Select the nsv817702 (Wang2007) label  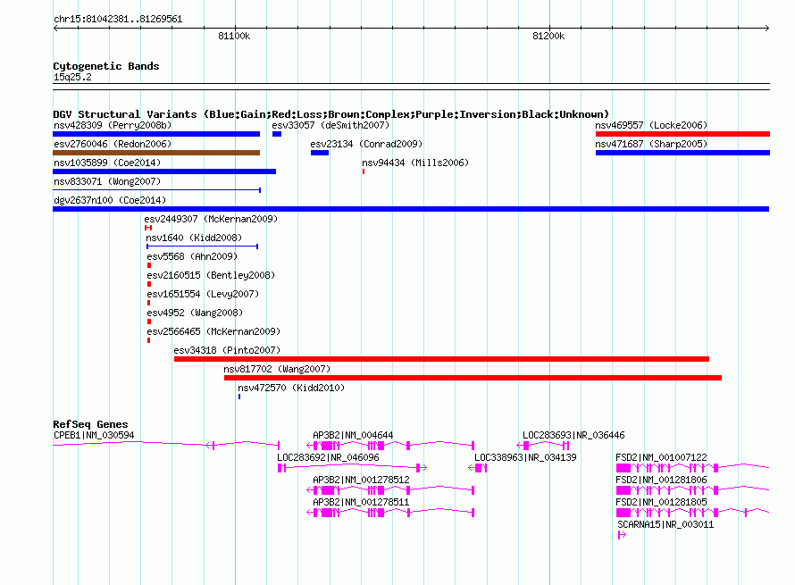click(277, 369)
